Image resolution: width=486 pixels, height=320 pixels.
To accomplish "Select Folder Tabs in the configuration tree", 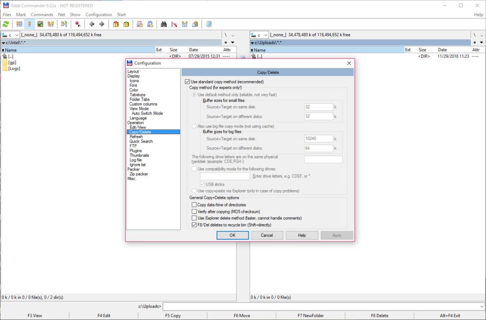I will click(x=140, y=100).
